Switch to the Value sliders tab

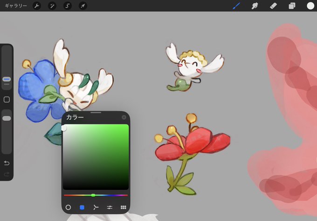click(110, 208)
